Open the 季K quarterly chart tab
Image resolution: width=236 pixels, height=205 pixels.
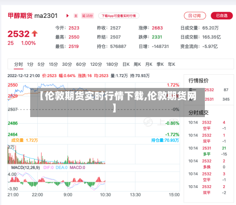tap(160, 64)
